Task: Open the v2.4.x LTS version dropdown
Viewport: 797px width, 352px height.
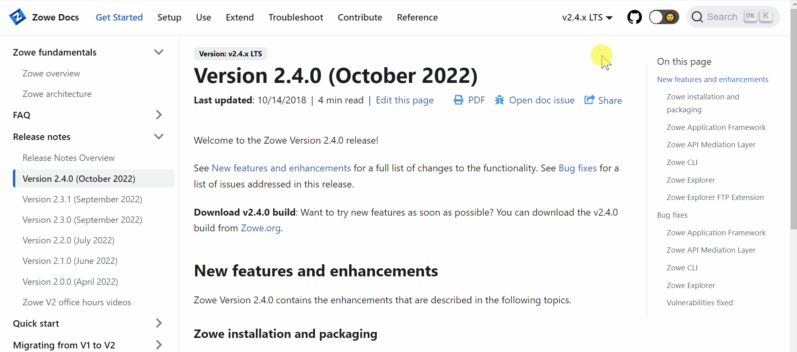Action: point(587,18)
